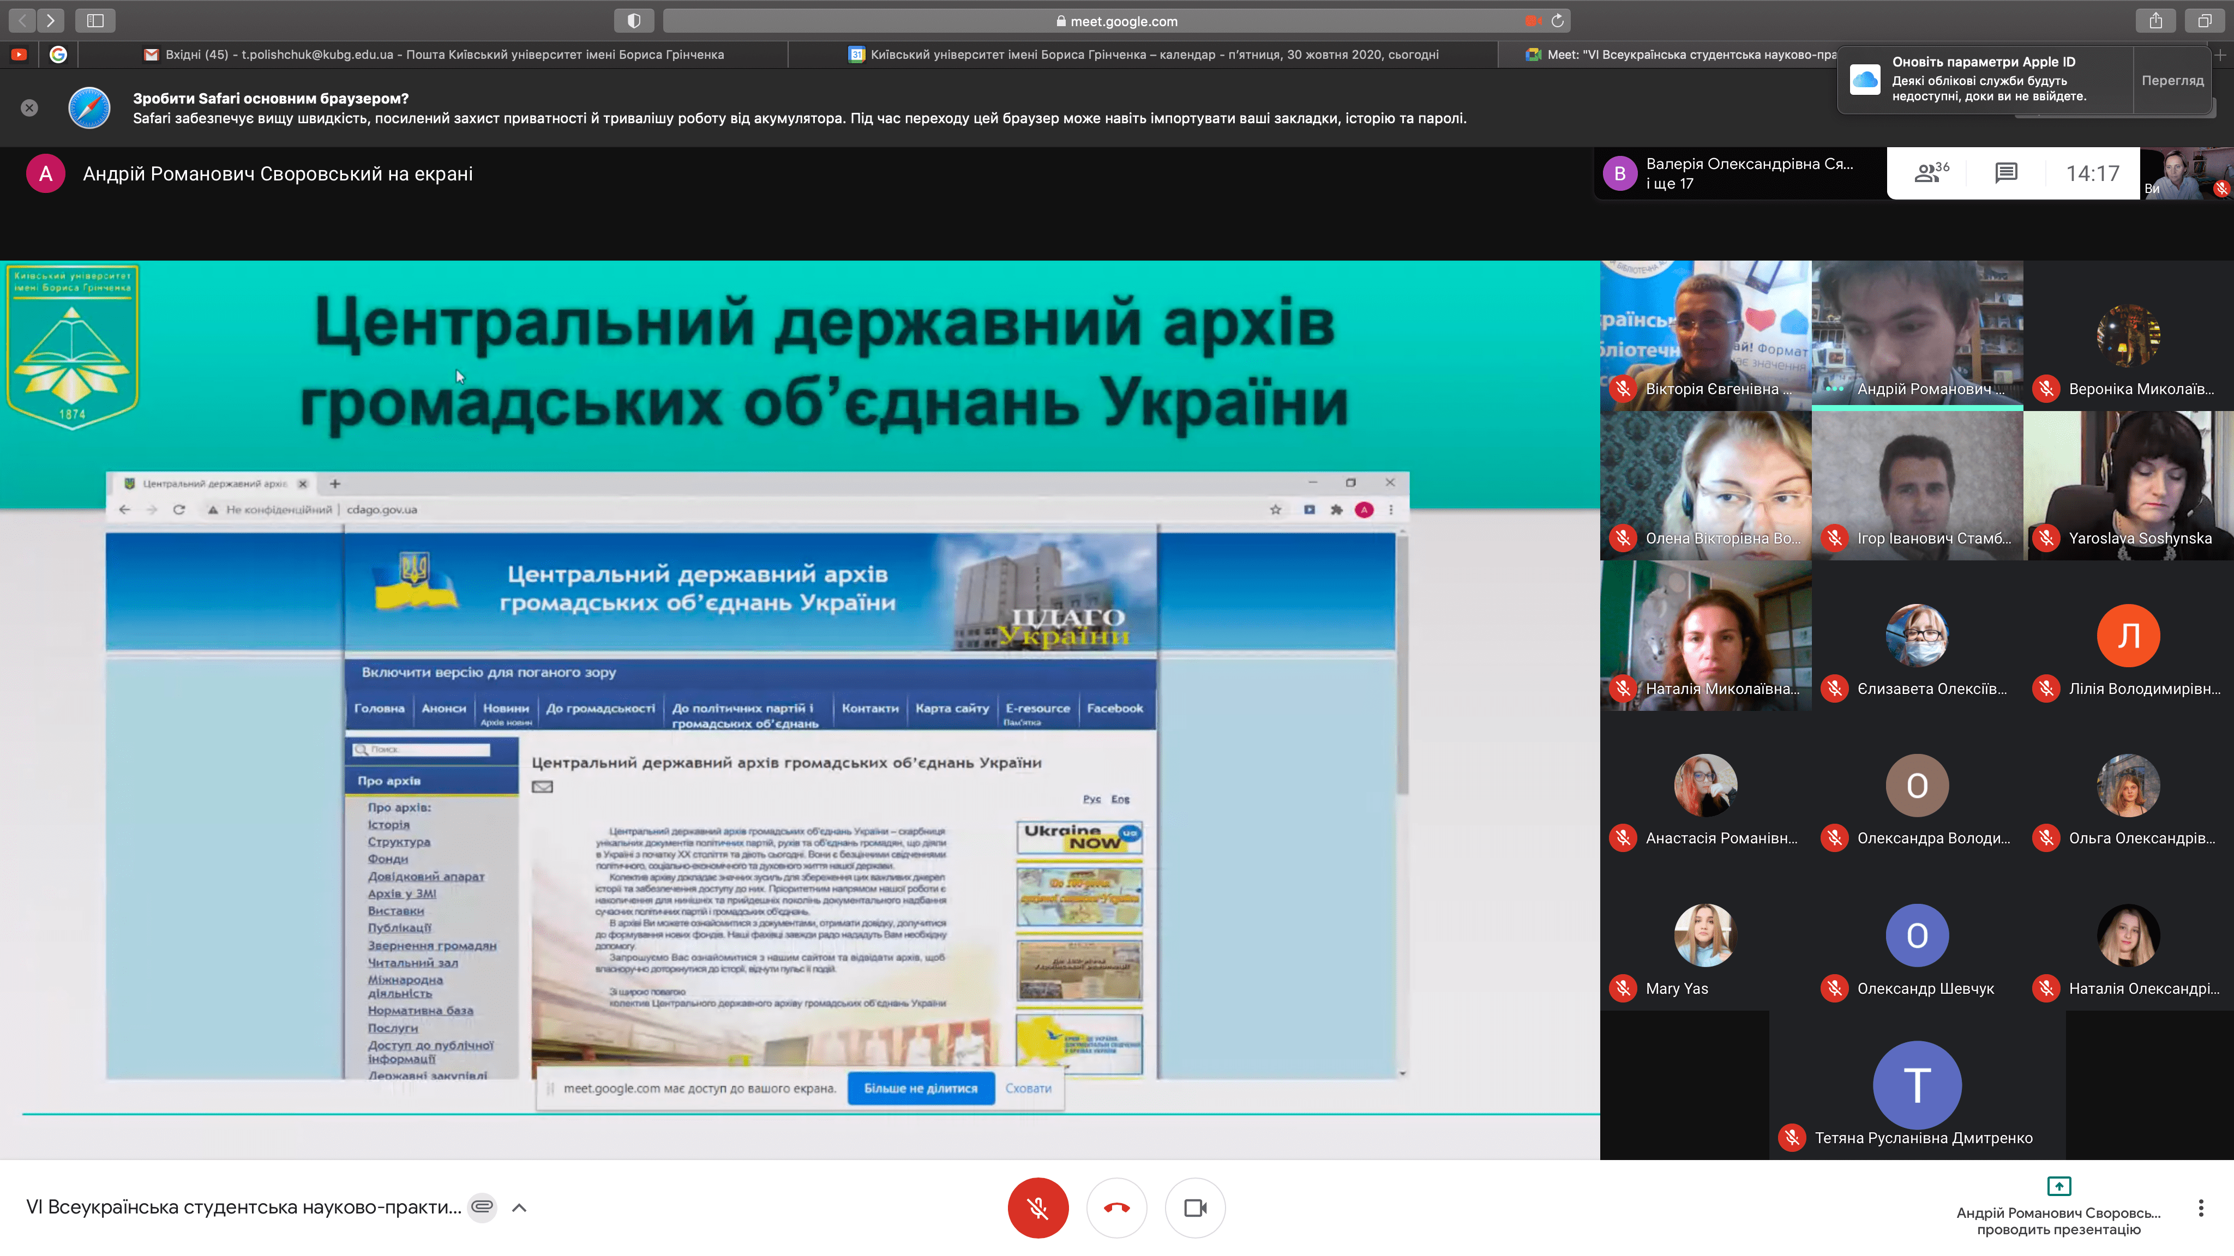Toggle the camera on/off button
Screen dimensions: 2234x1256
click(x=1195, y=1207)
